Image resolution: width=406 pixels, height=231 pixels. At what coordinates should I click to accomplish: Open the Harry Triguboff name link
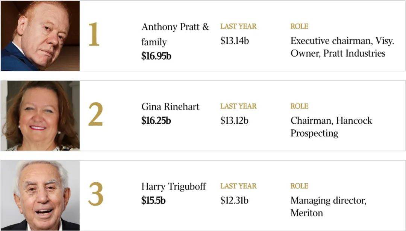[173, 186]
